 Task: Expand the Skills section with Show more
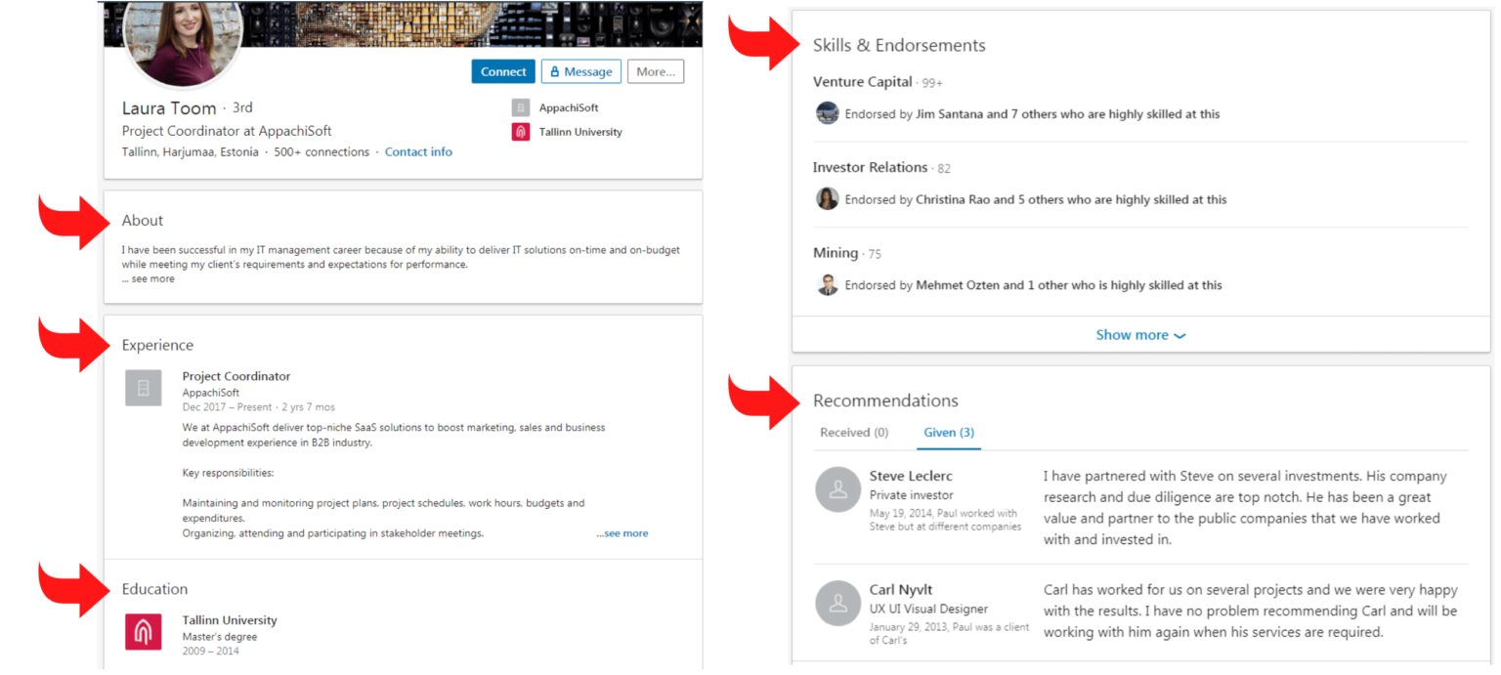tap(1140, 334)
